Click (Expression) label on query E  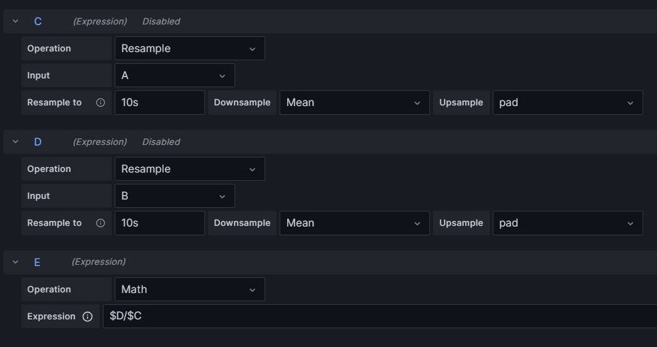[99, 262]
